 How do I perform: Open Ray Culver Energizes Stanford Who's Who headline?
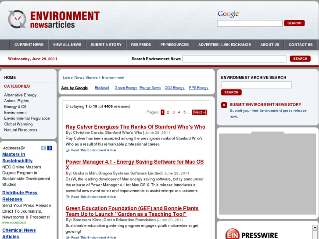pyautogui.click(x=136, y=127)
